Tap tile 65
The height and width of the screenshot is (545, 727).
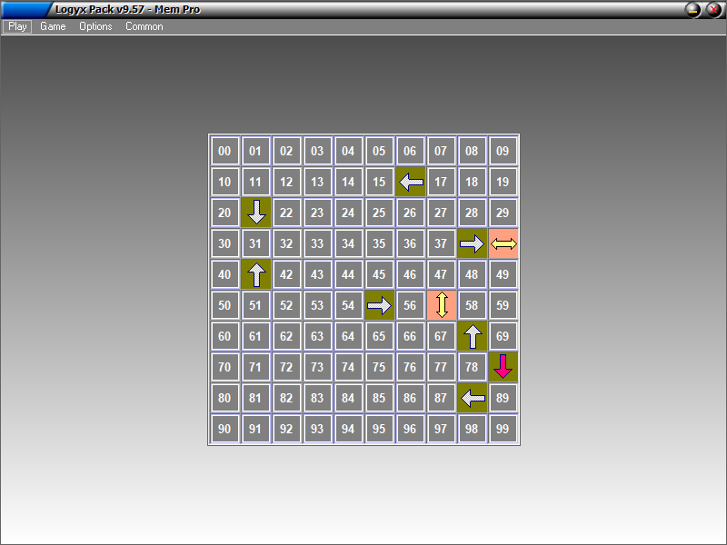[x=379, y=336]
